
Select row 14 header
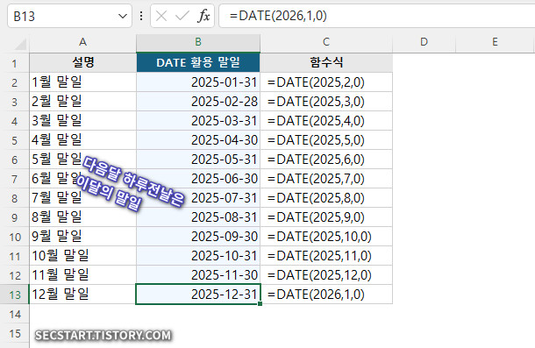pyautogui.click(x=14, y=314)
